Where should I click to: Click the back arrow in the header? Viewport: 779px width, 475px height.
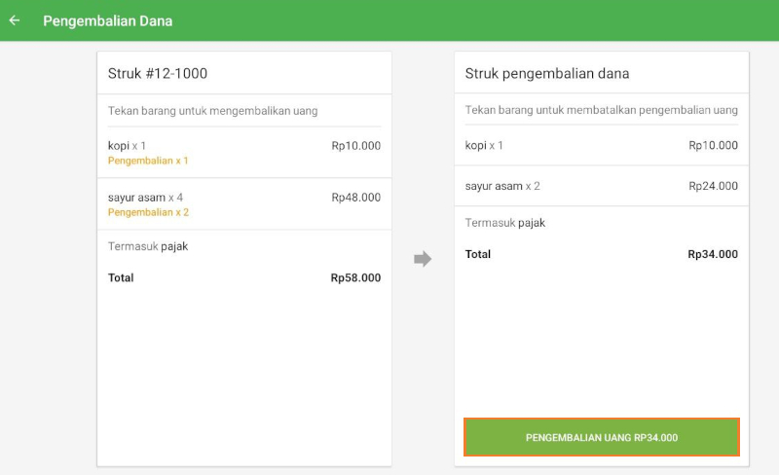click(15, 20)
